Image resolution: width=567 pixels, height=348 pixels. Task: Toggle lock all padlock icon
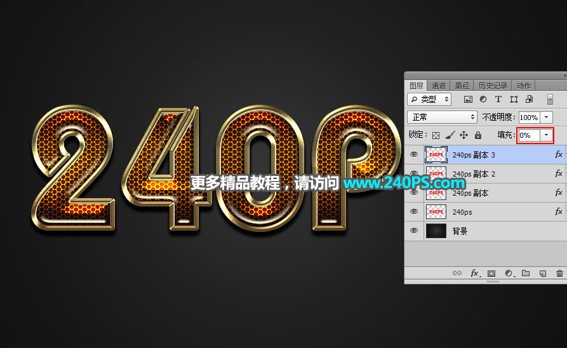coord(478,135)
